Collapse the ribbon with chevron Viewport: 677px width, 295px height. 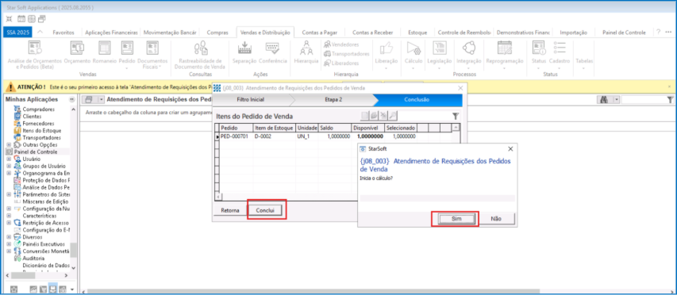(40, 32)
